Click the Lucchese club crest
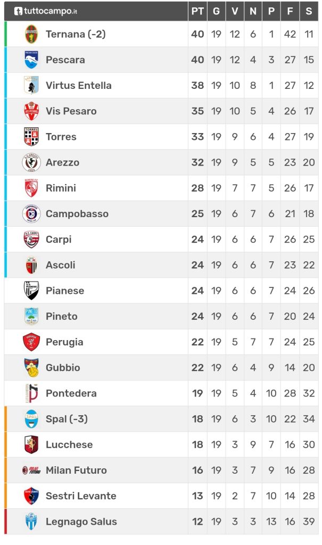This screenshot has width=322, height=545. pos(31,444)
